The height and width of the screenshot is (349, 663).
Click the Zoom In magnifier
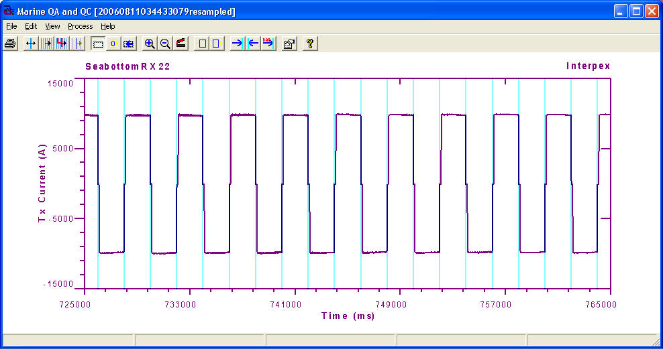(x=149, y=44)
